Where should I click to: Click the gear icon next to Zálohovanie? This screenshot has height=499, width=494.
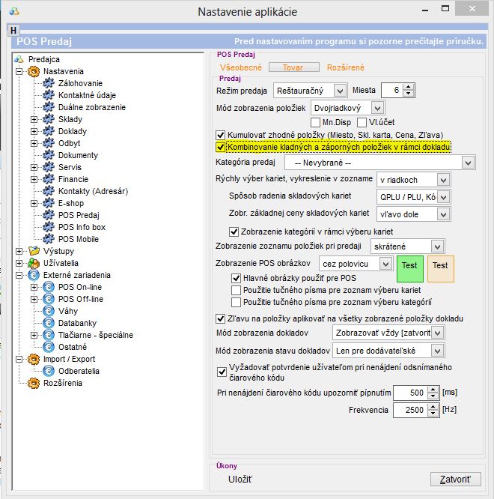49,83
